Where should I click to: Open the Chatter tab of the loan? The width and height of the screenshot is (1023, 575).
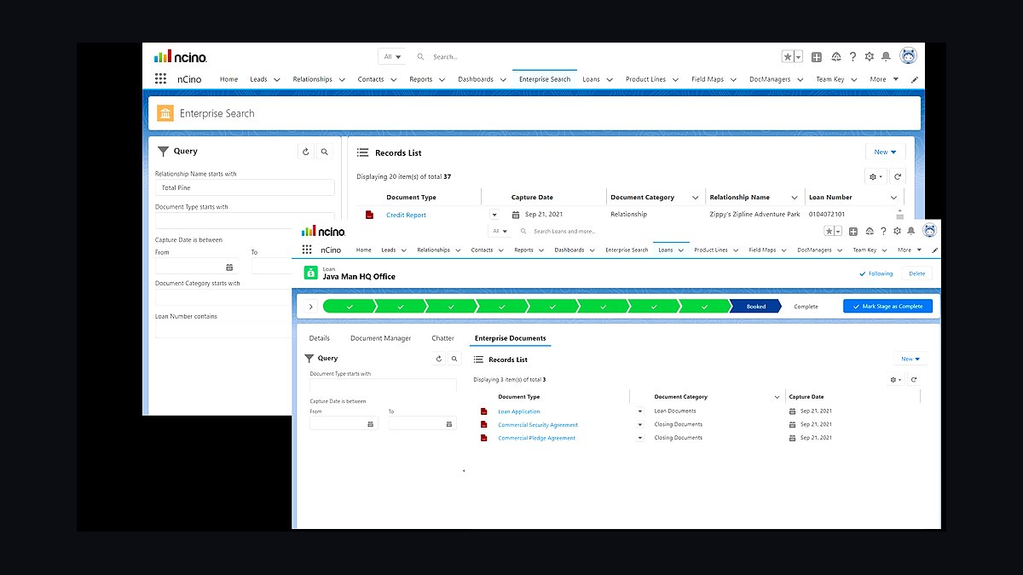[442, 338]
